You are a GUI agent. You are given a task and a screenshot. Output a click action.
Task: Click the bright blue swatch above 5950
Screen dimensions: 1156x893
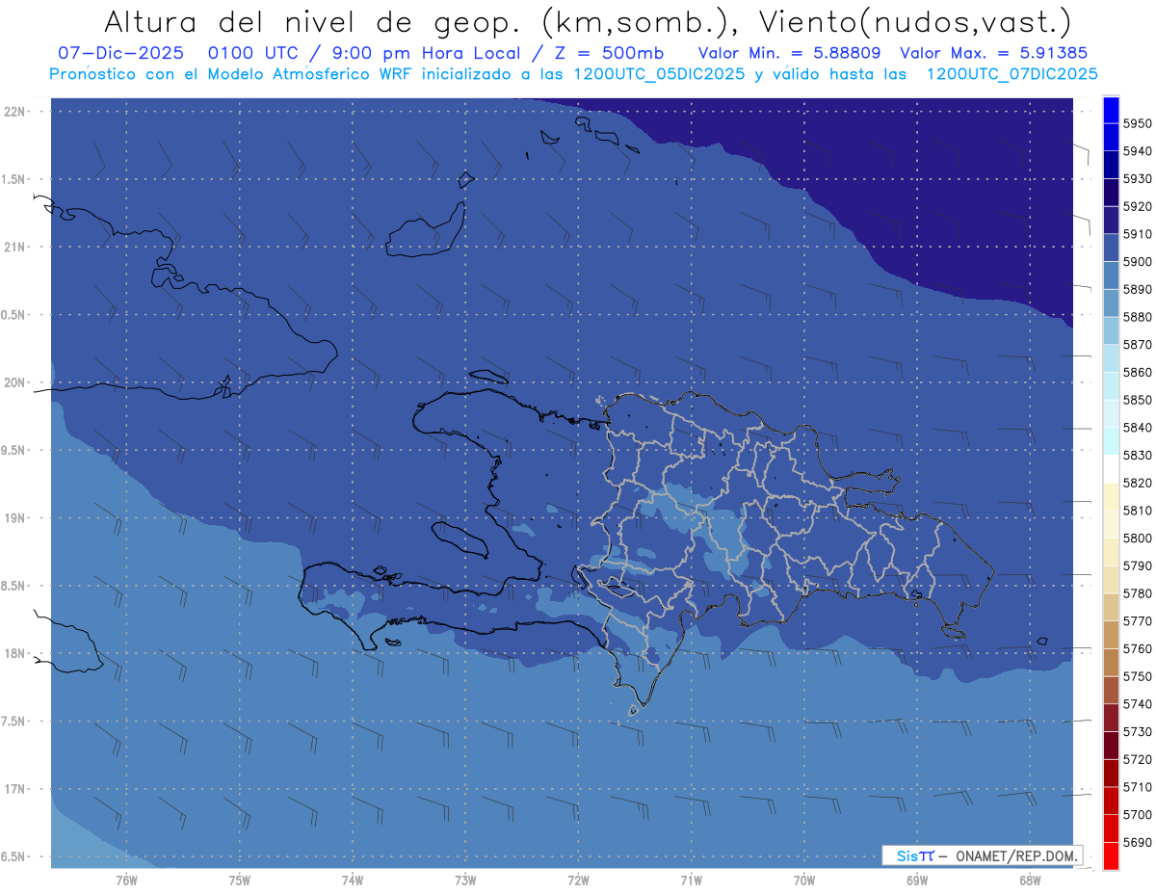pos(1111,110)
